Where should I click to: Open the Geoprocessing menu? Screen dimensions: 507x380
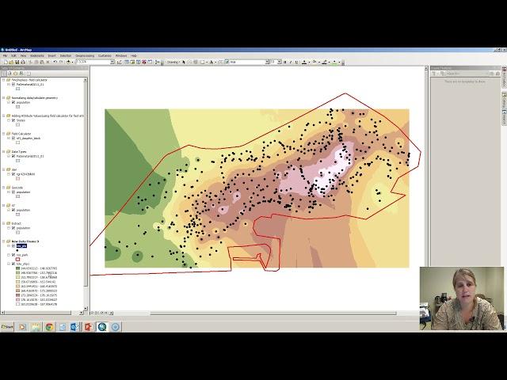85,55
